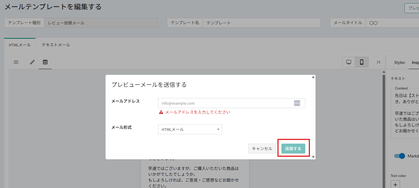Click the password manager icon in the email field
Viewport: 419px width, 188px height.
(297, 103)
